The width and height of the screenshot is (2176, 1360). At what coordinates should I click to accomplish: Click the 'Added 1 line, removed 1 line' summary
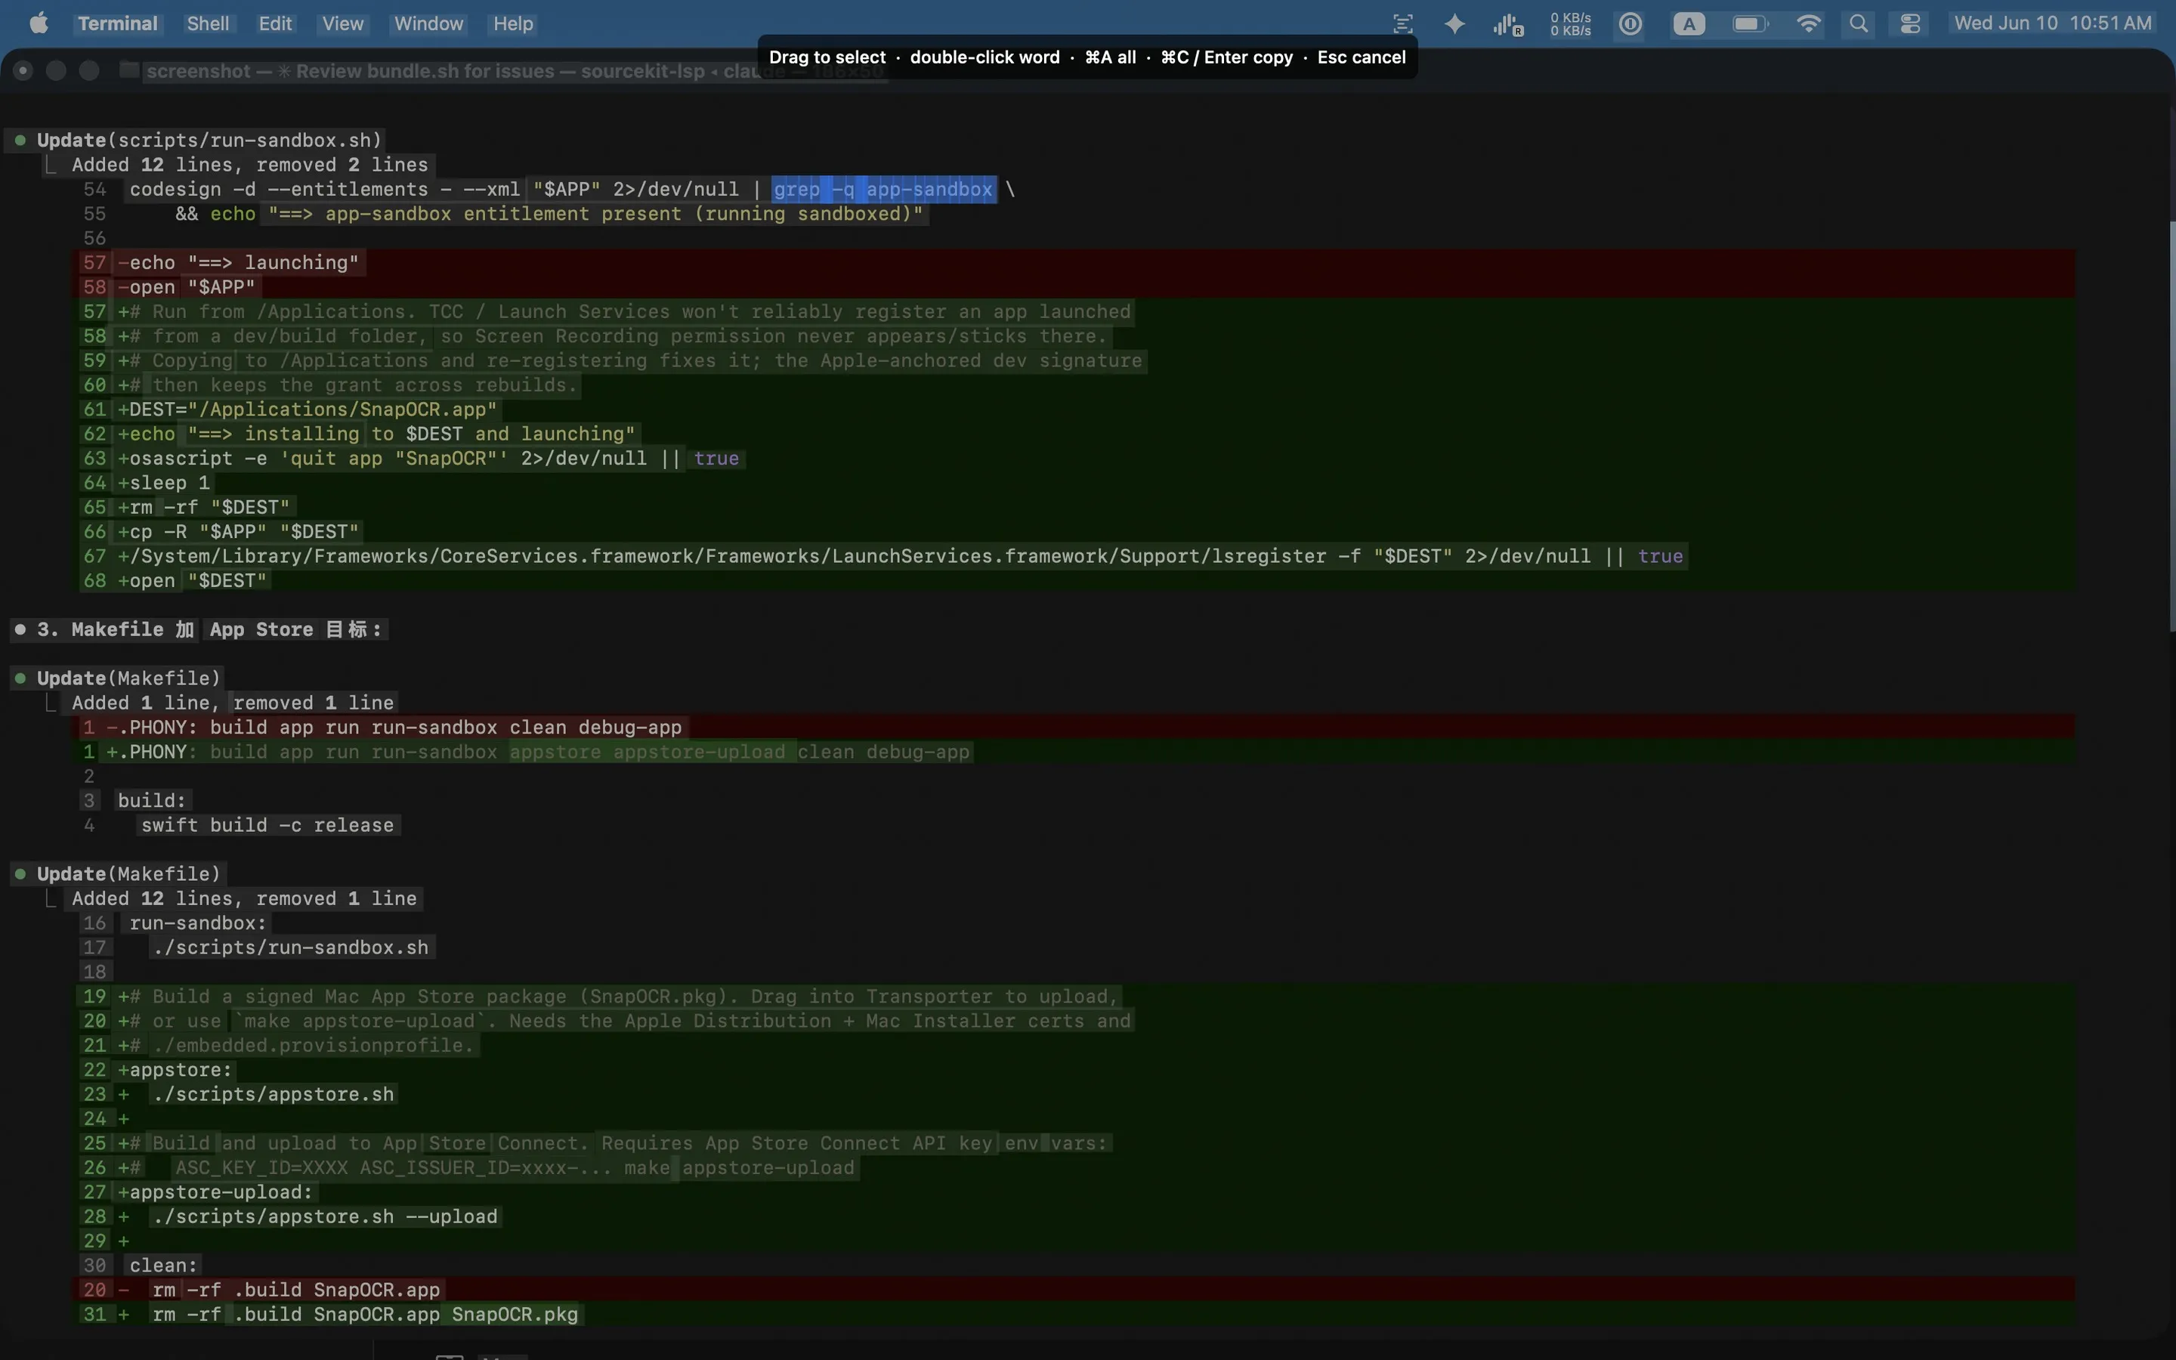tap(233, 703)
